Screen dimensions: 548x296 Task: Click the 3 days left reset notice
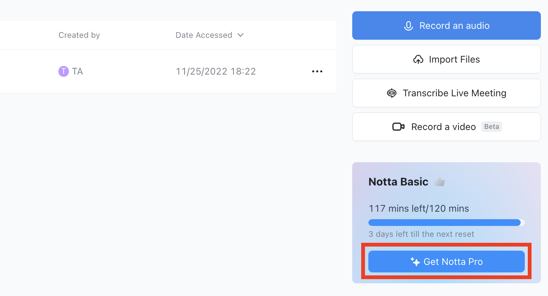pos(421,234)
